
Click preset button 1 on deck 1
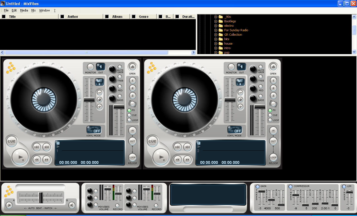tap(132, 80)
